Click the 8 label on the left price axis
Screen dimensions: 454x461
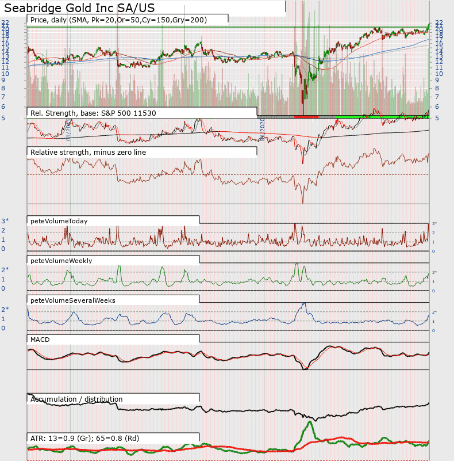(3, 88)
